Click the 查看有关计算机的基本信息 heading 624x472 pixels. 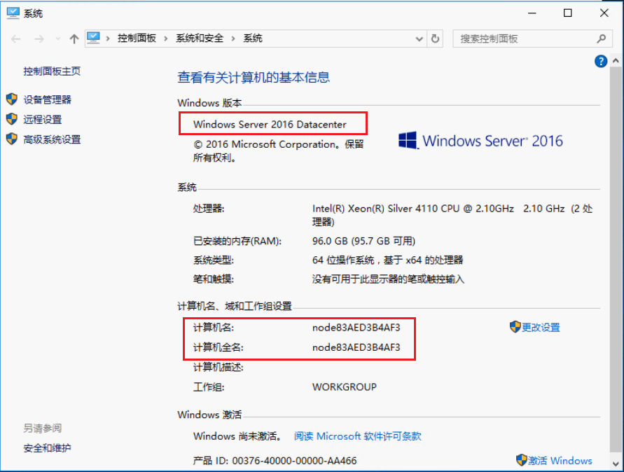point(254,77)
